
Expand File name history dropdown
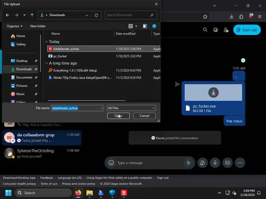pos(102,108)
